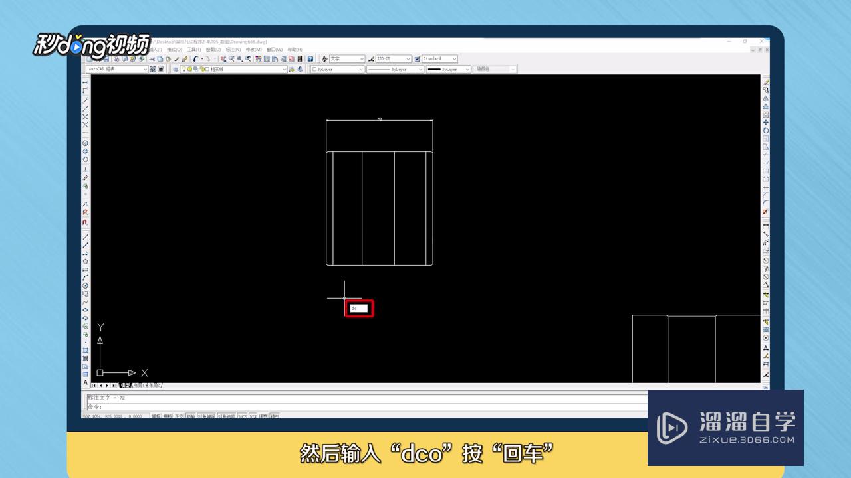851x478 pixels.
Task: Open the ISO-25 dimension style dropdown
Action: (394, 59)
